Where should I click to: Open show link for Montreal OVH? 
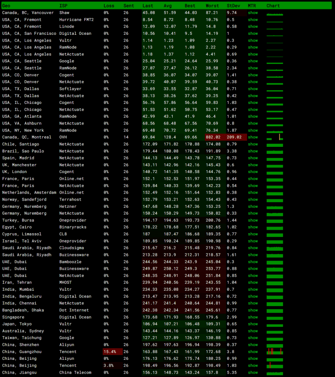point(253,137)
